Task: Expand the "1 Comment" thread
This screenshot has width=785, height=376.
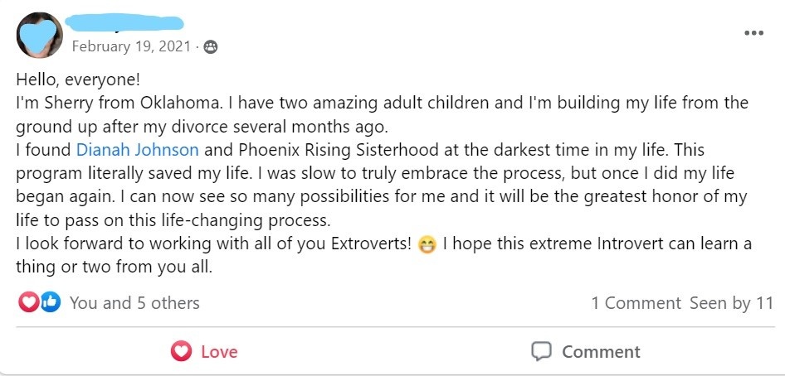Action: (x=636, y=303)
